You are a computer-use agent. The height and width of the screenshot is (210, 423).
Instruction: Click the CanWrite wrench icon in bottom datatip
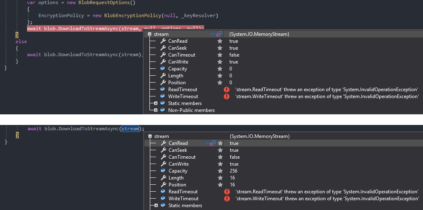(x=163, y=164)
